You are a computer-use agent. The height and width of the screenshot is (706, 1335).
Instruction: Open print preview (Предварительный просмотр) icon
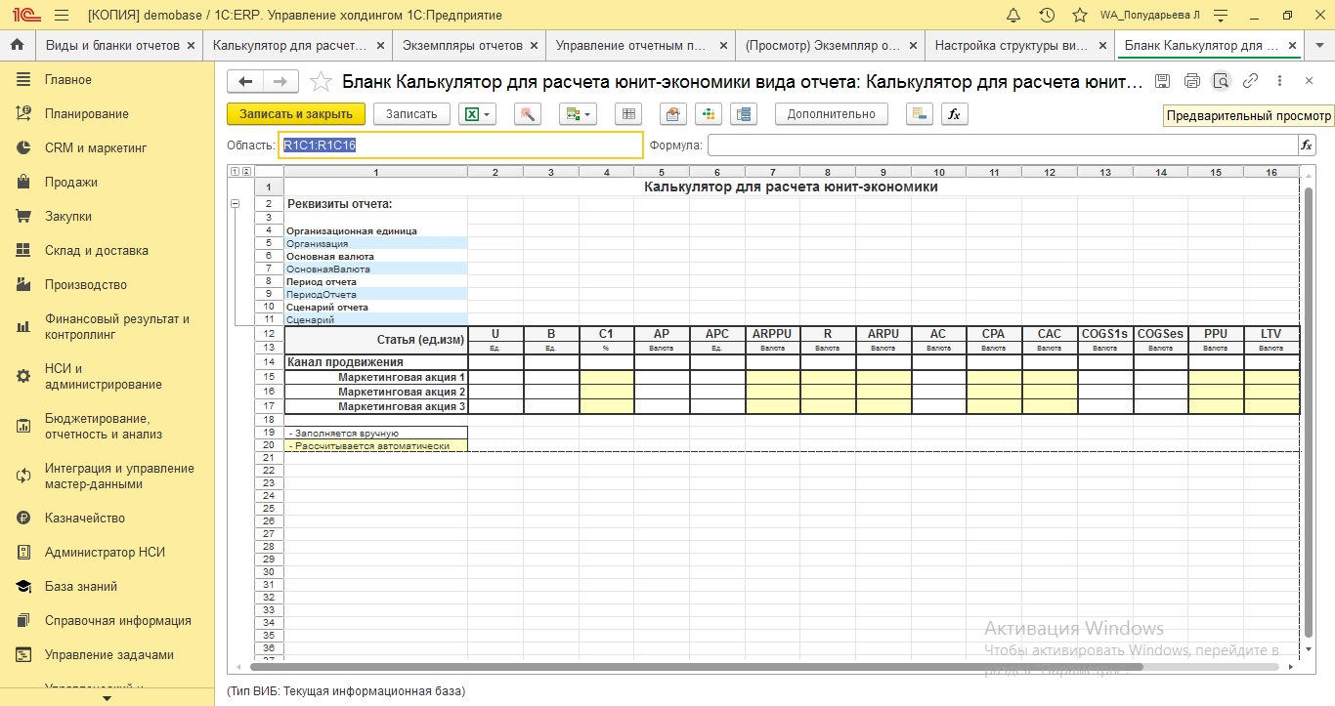click(x=1221, y=81)
